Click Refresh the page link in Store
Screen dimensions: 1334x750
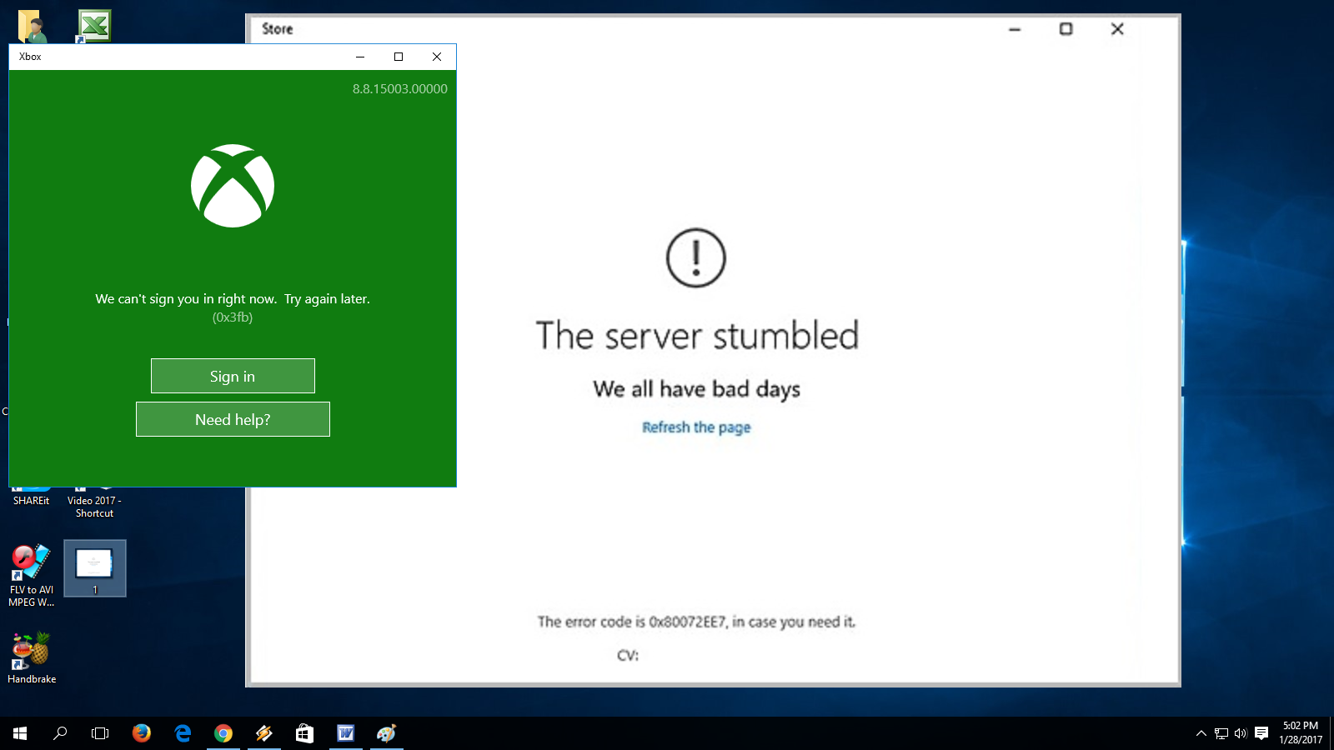[x=696, y=427]
